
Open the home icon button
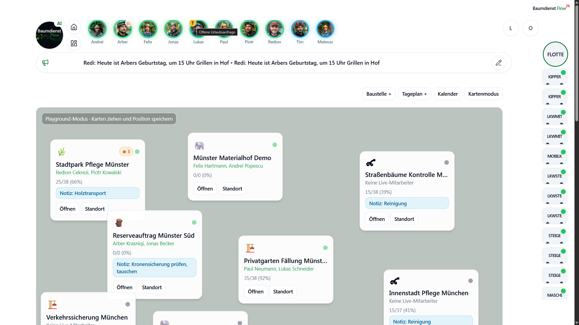pos(74,27)
